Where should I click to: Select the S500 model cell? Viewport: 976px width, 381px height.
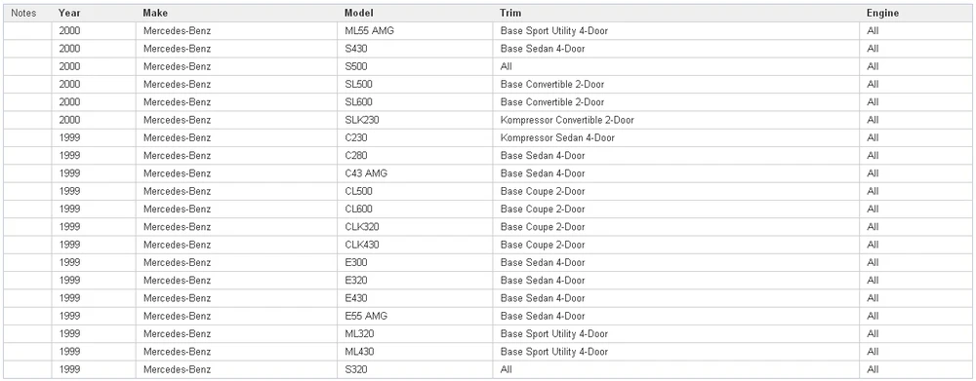[415, 66]
